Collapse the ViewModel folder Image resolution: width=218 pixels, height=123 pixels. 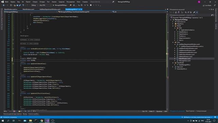point(173,63)
